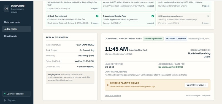
Task: Click the Judging Note box
Action: pos(70,77)
